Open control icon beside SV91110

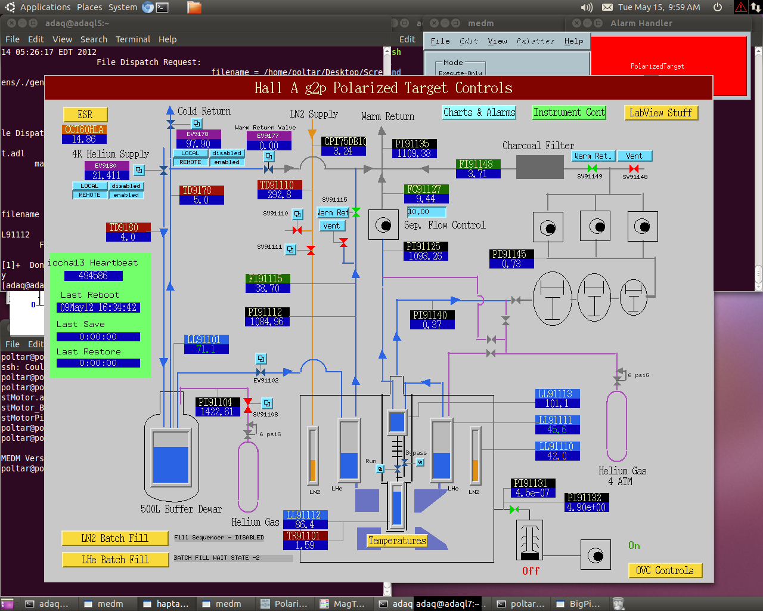(x=297, y=214)
